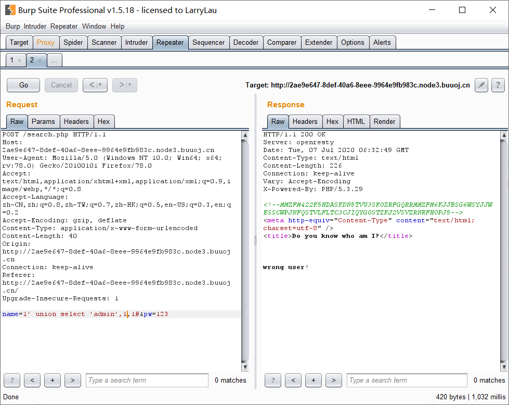Send the request with the Go button
The width and height of the screenshot is (509, 405).
coord(23,85)
